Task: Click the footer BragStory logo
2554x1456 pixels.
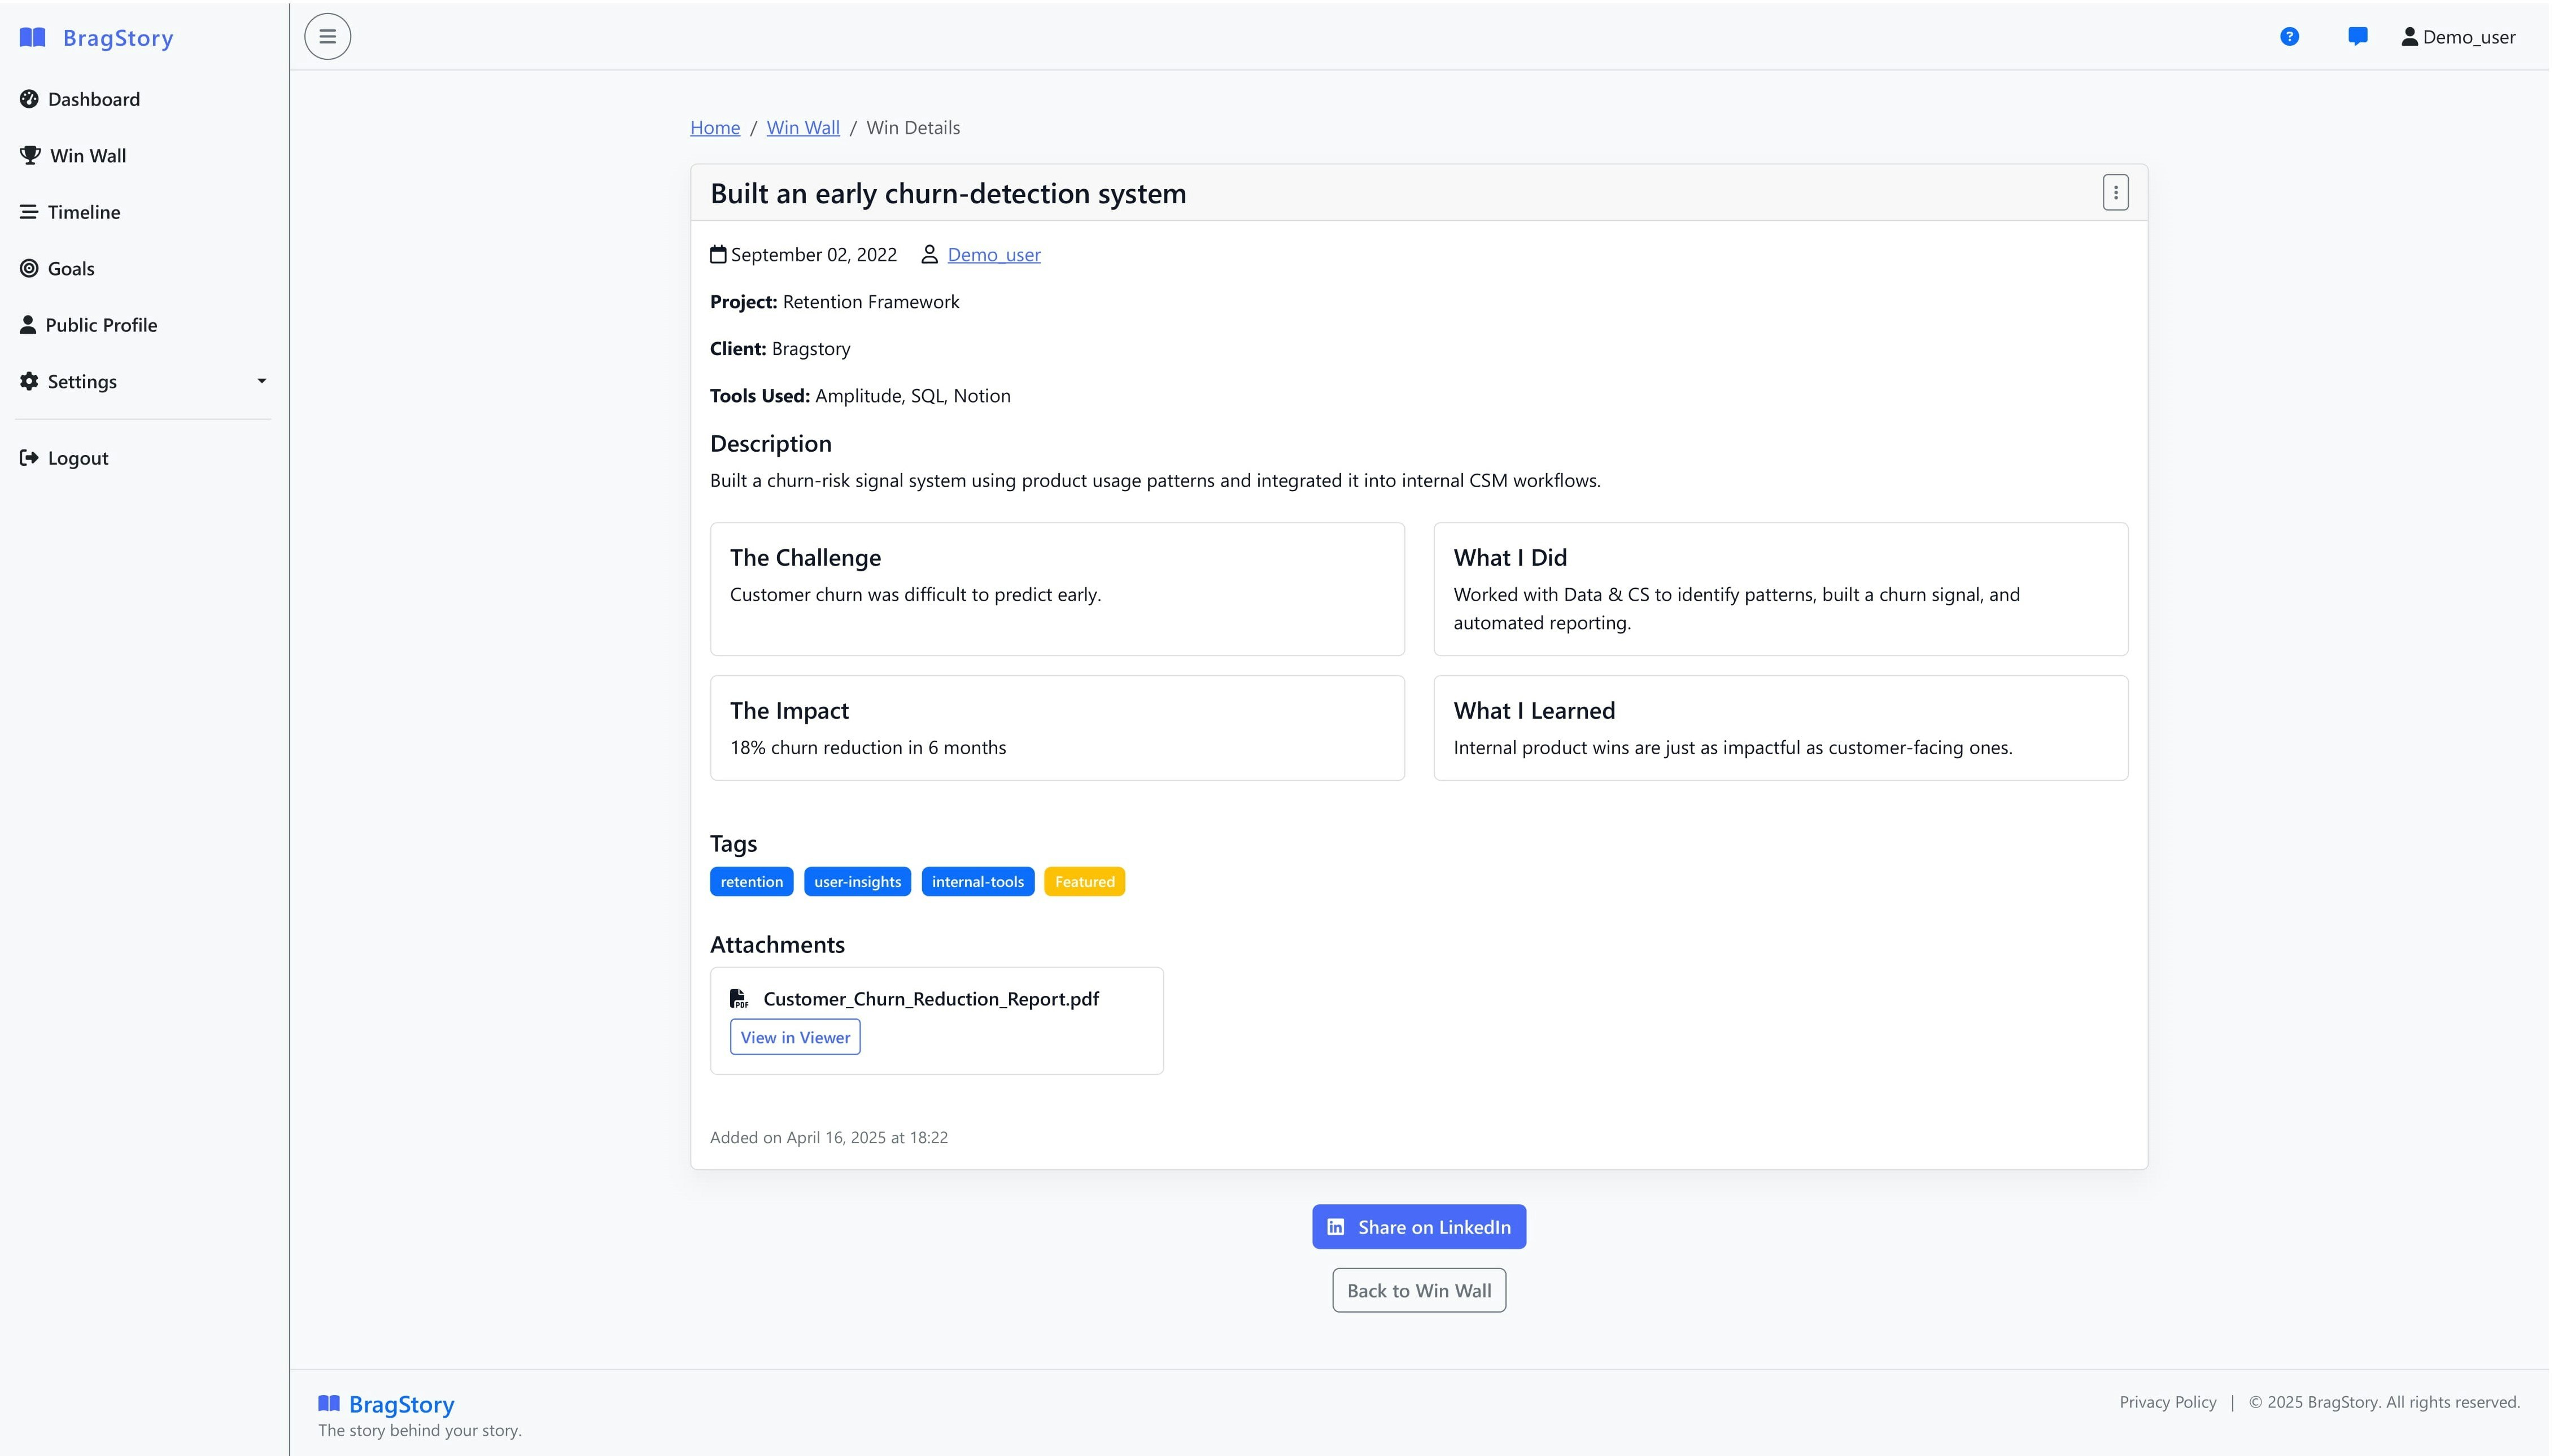Action: coord(386,1404)
